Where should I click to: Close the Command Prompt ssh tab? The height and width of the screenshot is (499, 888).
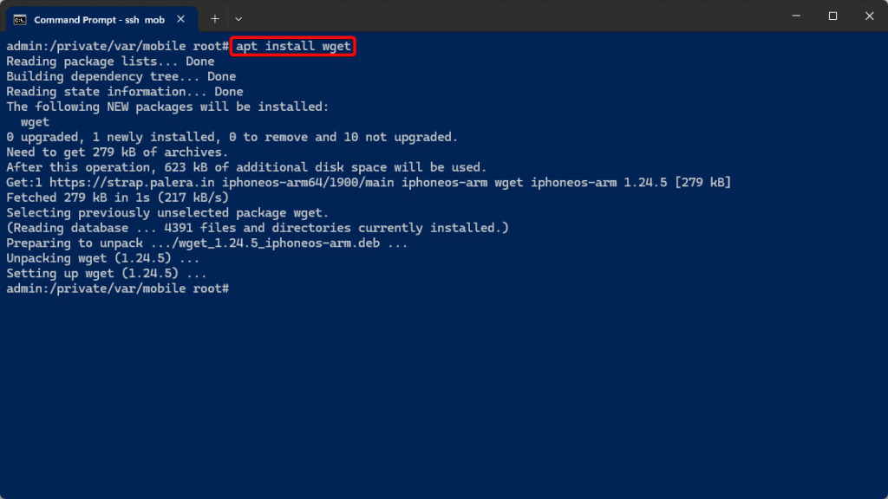click(180, 19)
